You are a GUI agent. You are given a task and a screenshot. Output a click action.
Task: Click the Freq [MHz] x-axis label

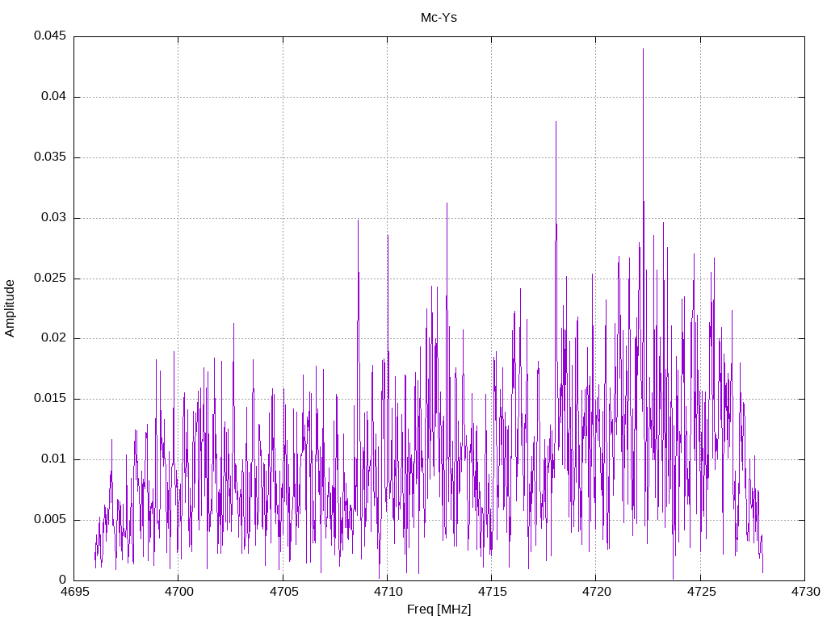pos(439,610)
